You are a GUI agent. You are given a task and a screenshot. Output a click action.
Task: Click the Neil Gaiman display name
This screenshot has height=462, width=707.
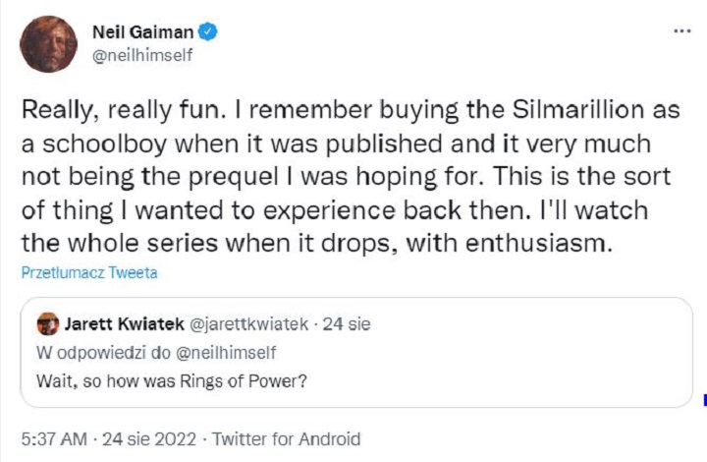[145, 33]
